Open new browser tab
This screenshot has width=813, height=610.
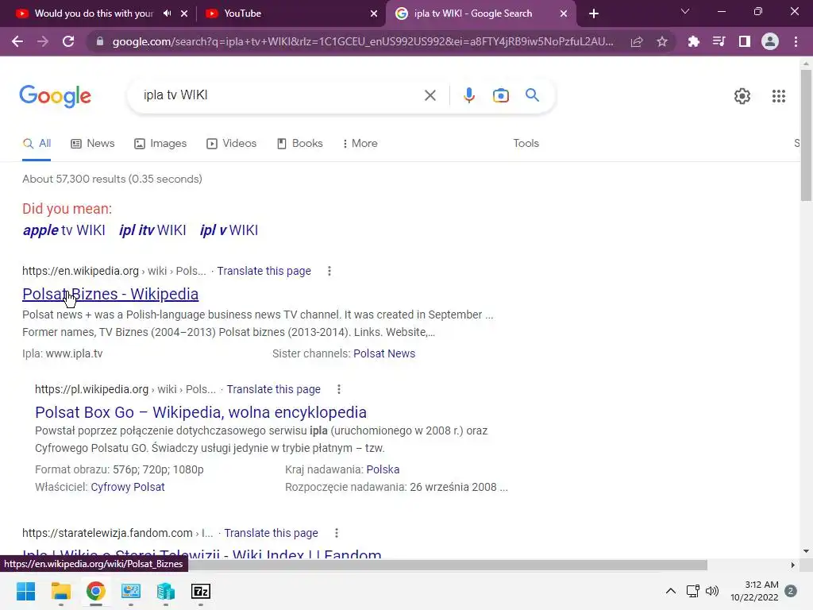tap(594, 14)
